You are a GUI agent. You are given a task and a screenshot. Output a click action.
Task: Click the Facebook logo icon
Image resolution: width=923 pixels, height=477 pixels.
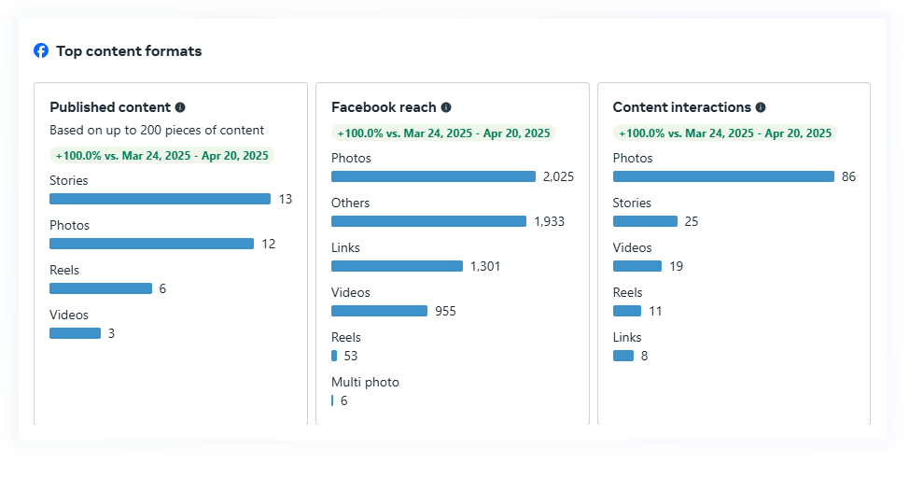[41, 50]
